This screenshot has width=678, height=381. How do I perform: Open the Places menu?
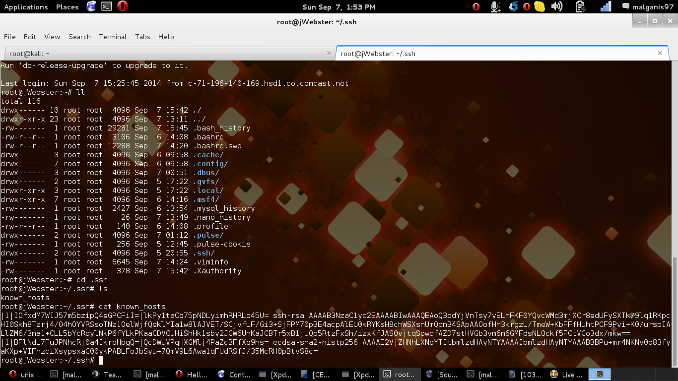(x=68, y=7)
